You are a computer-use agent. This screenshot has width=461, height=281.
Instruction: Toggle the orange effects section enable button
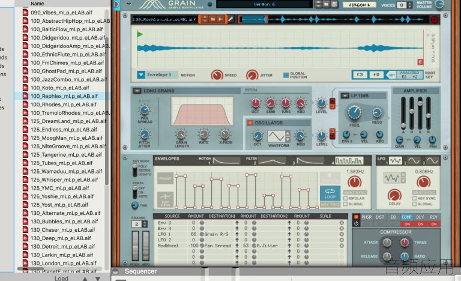pos(357,217)
